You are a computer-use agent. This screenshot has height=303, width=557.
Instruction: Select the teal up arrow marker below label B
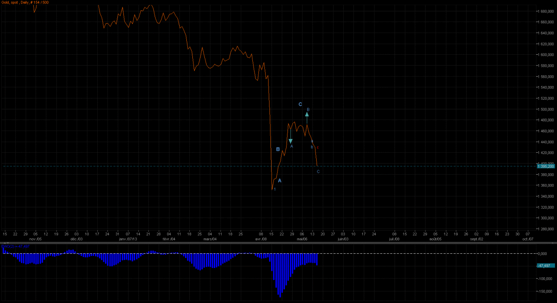pos(307,115)
